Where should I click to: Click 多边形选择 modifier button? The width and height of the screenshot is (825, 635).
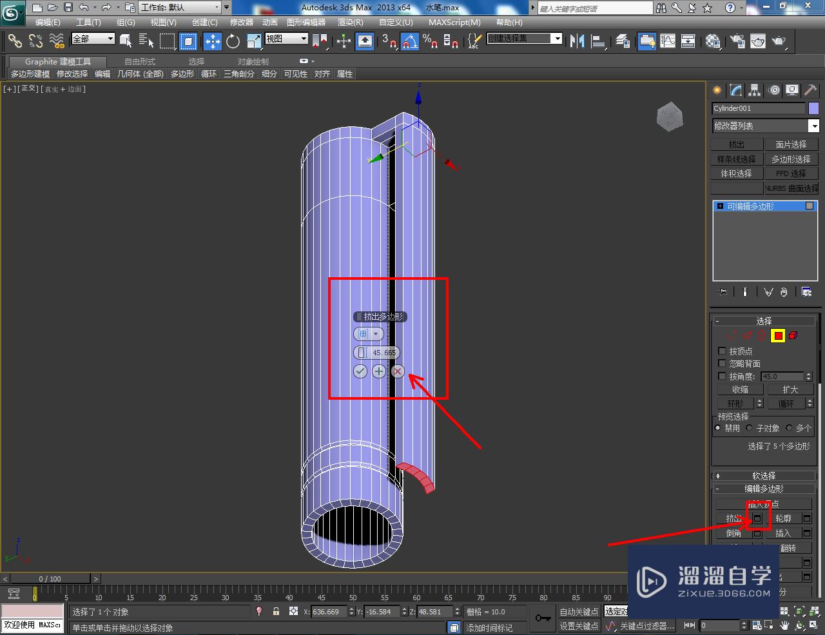coord(791,159)
